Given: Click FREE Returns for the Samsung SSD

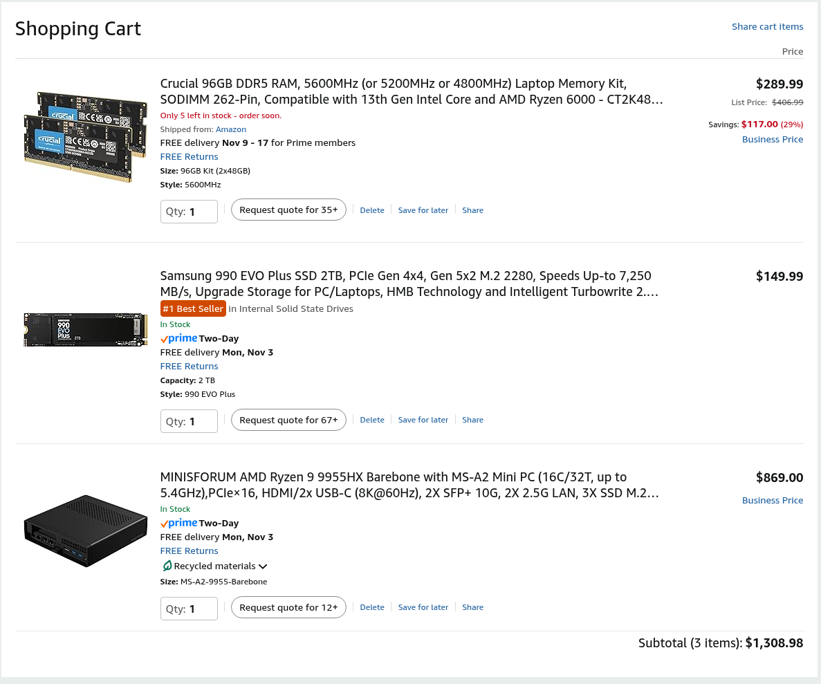Looking at the screenshot, I should pyautogui.click(x=189, y=366).
